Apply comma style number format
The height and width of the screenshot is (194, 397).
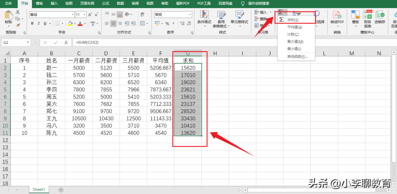coord(173,24)
